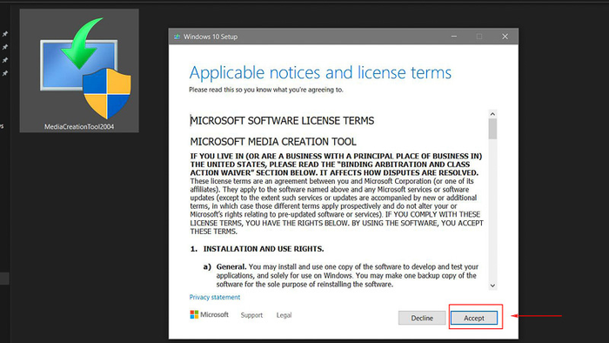
Task: Open the Legal link in footer
Action: (284, 315)
